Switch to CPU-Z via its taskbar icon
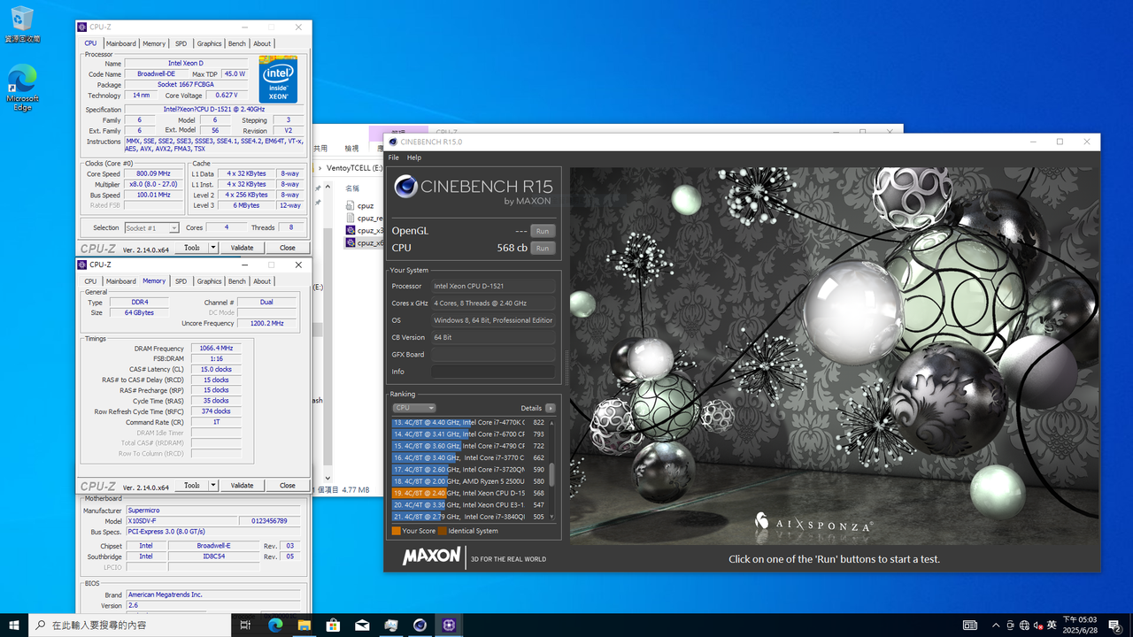 tap(449, 625)
